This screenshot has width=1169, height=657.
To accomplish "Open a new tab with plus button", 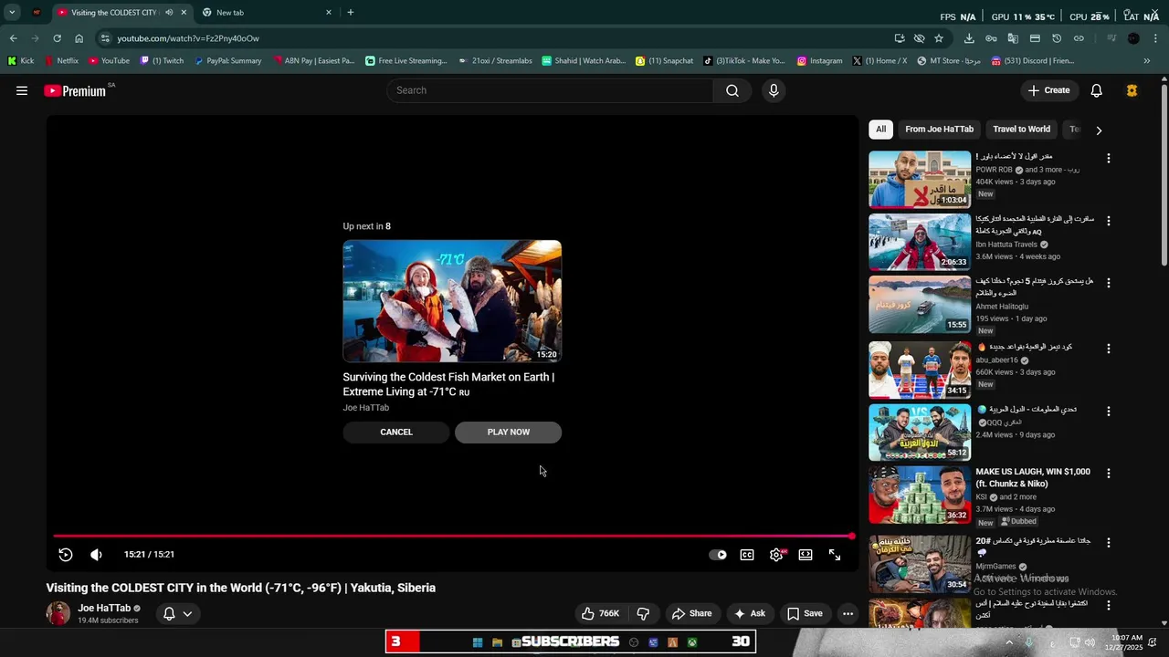I will [x=351, y=13].
